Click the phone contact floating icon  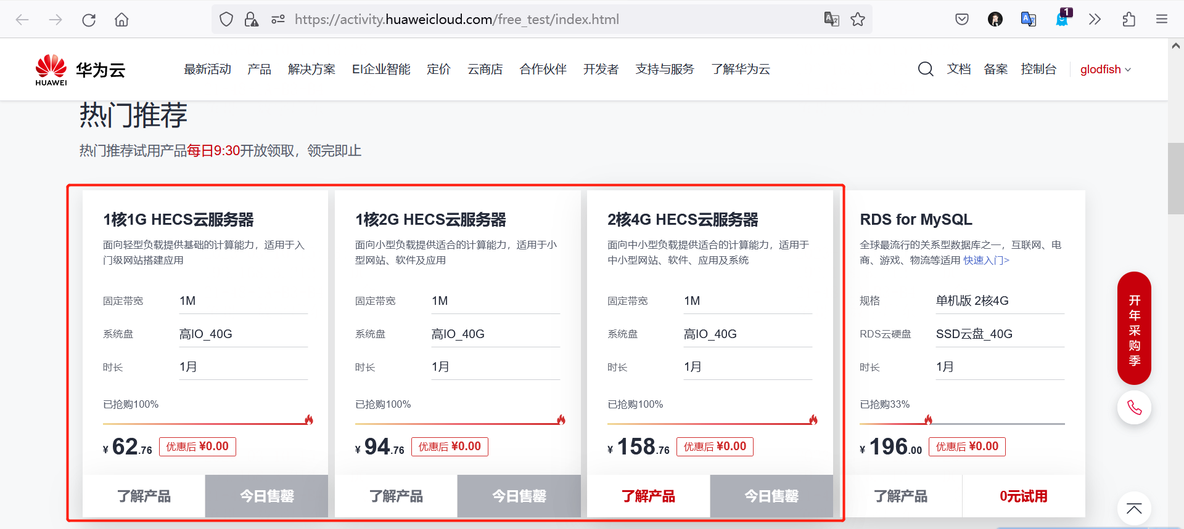(1134, 408)
